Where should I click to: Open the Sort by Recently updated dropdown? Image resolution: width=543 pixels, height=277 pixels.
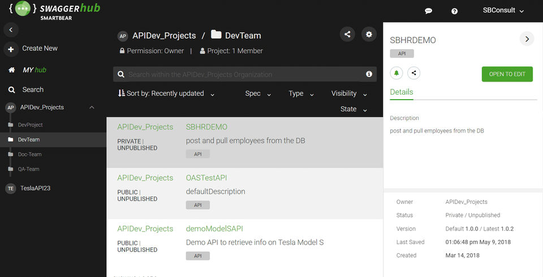pos(166,94)
